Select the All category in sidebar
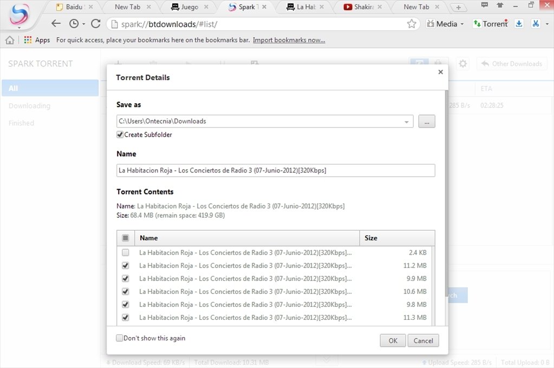Image resolution: width=554 pixels, height=368 pixels. click(x=50, y=88)
